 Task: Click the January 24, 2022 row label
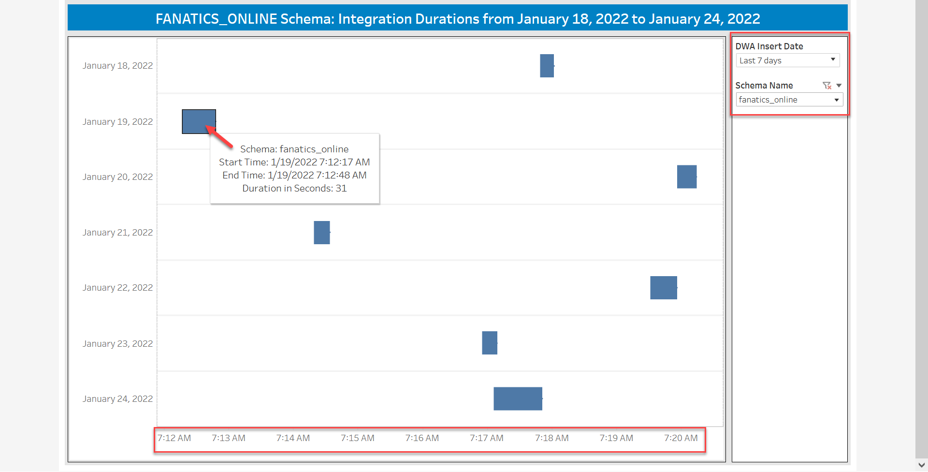tap(117, 399)
